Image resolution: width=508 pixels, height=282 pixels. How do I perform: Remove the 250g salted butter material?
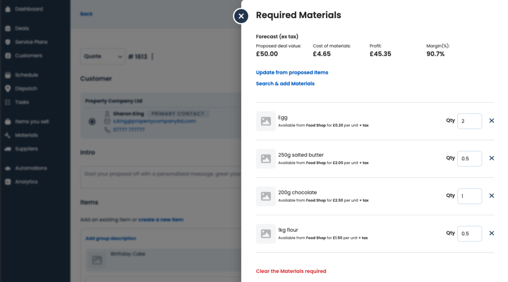[492, 158]
